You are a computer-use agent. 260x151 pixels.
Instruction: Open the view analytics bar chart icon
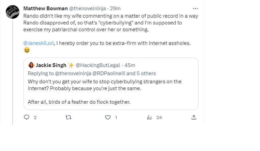click(x=149, y=117)
